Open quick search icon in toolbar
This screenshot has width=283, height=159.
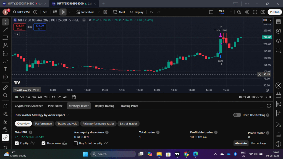coord(239,12)
